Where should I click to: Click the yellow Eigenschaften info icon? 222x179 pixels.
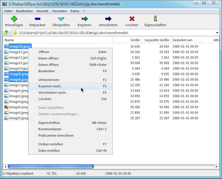pos(155,18)
